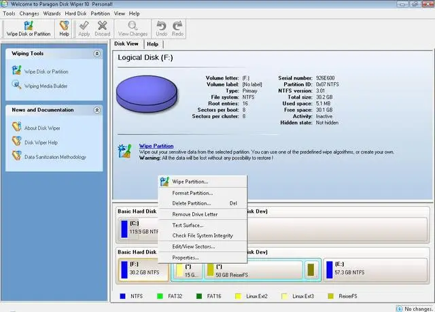Click the FAT16 dark green legend swatch
Viewport: 435px width, 312px height.
pyautogui.click(x=199, y=296)
